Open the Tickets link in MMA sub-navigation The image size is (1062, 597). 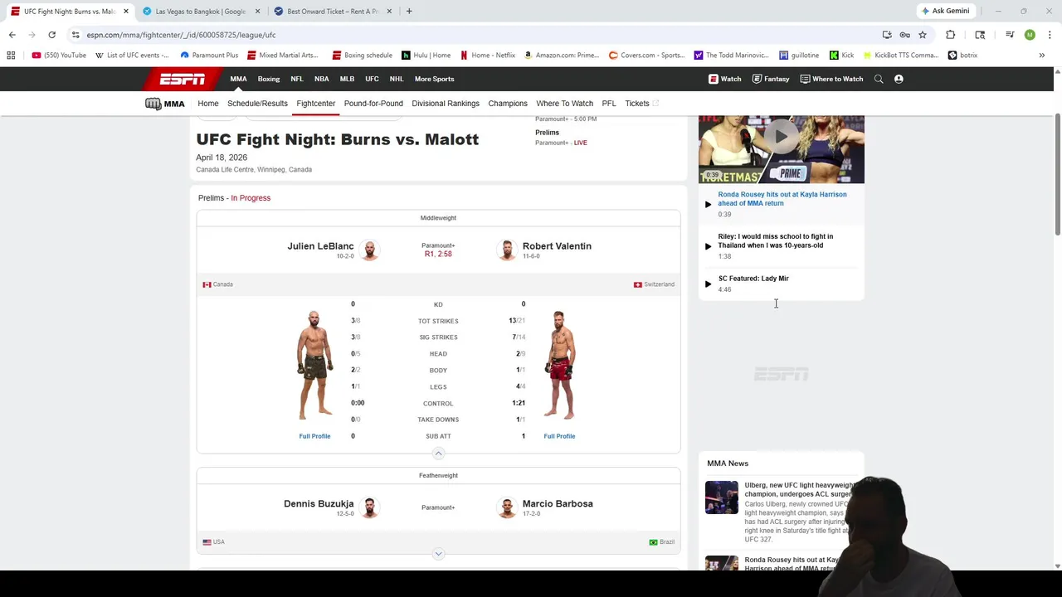click(641, 104)
